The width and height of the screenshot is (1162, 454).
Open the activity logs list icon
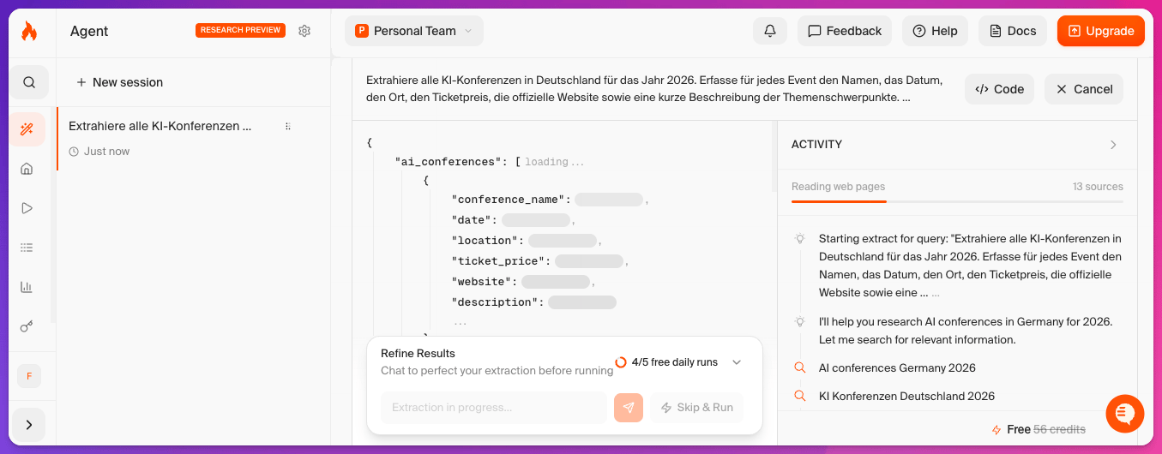pos(27,248)
